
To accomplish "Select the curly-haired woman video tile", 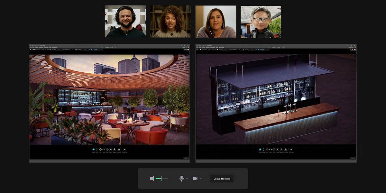I will (x=170, y=22).
